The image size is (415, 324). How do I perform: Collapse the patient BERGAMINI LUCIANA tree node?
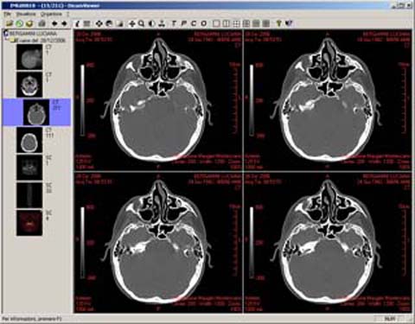tap(5, 34)
